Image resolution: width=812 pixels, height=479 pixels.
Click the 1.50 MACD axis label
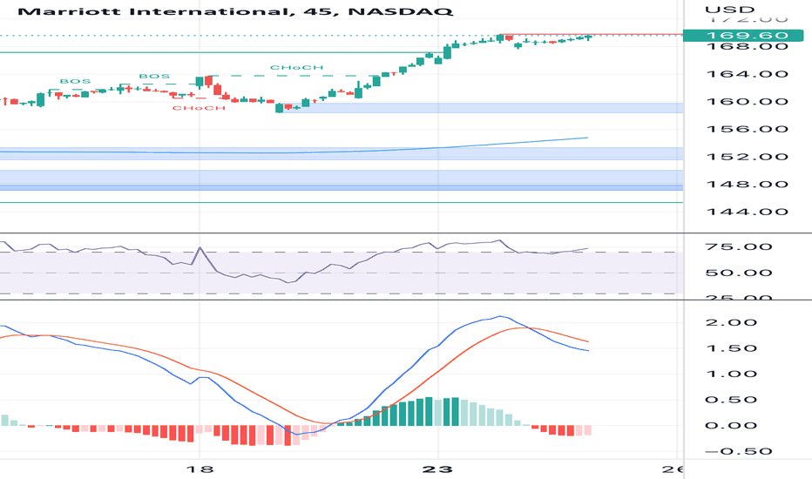click(x=731, y=348)
